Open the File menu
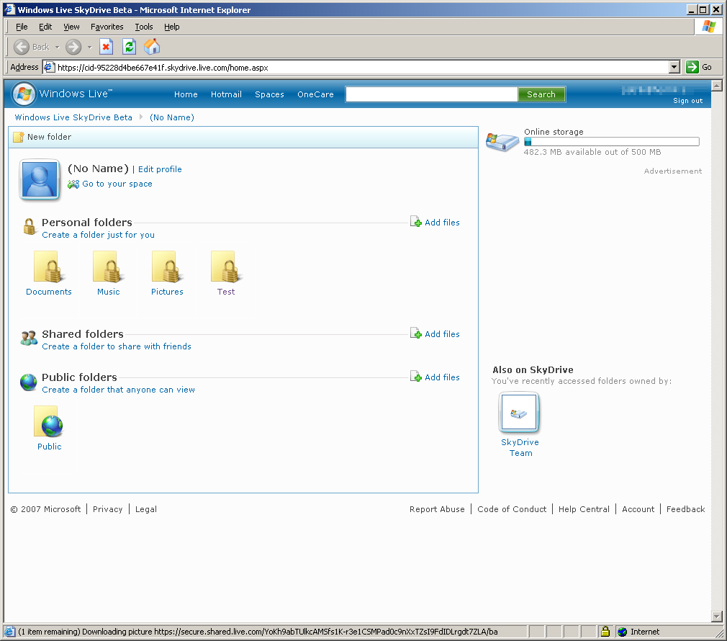 (x=22, y=27)
